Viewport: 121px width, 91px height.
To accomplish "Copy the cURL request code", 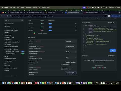I will (83, 50).
